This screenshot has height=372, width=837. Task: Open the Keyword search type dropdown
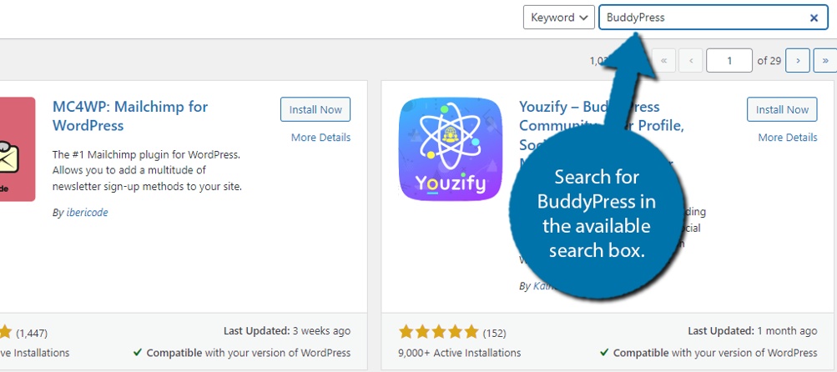[x=559, y=17]
